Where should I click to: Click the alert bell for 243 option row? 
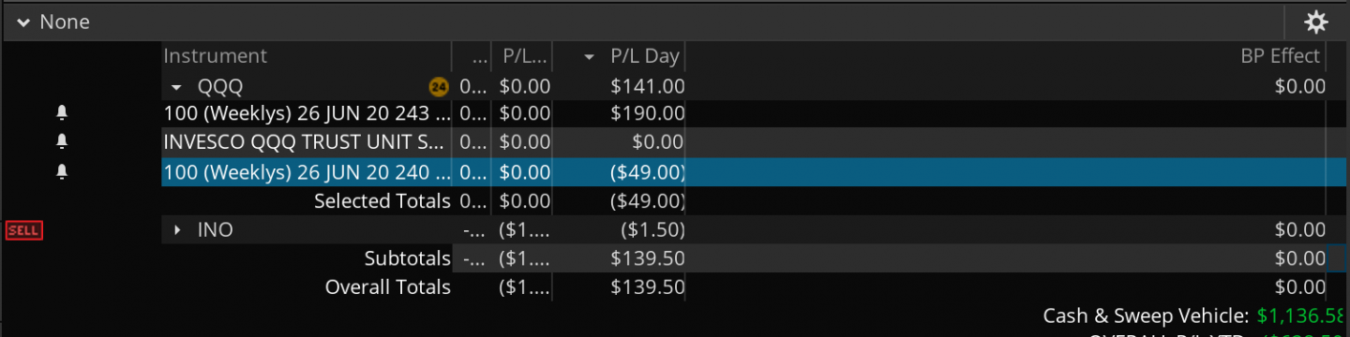click(x=62, y=113)
